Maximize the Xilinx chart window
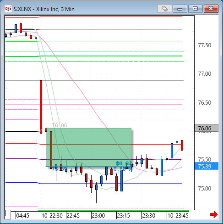 click(196, 9)
